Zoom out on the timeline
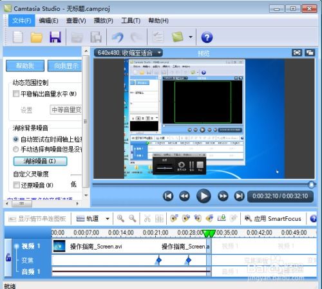The width and height of the screenshot is (322, 289). coord(133,219)
